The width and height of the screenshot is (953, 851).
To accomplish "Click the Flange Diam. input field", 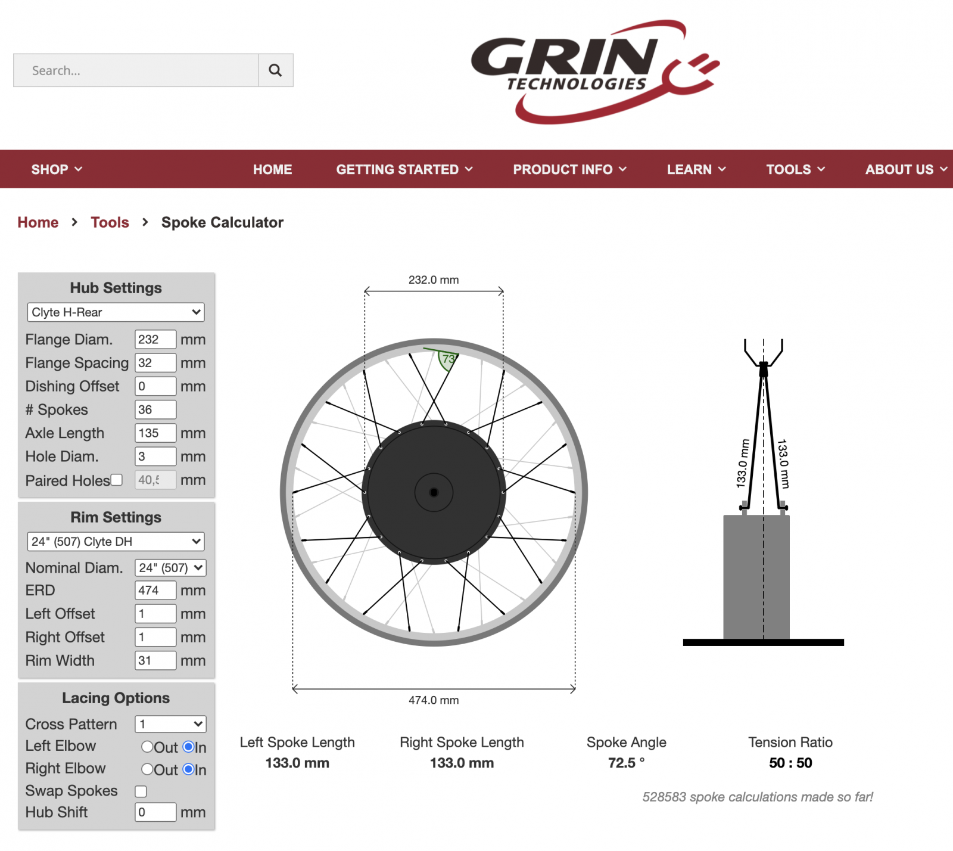I will click(155, 340).
